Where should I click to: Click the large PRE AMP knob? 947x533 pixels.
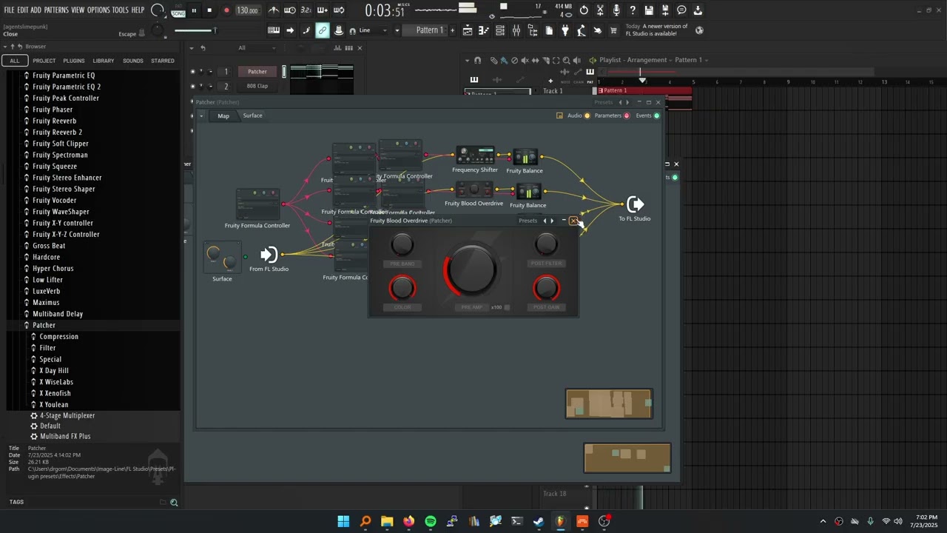(471, 270)
